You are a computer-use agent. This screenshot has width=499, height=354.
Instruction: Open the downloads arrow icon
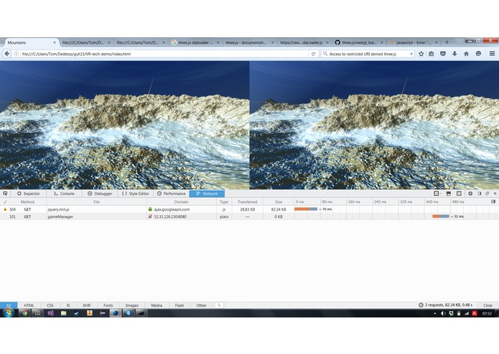(x=454, y=54)
